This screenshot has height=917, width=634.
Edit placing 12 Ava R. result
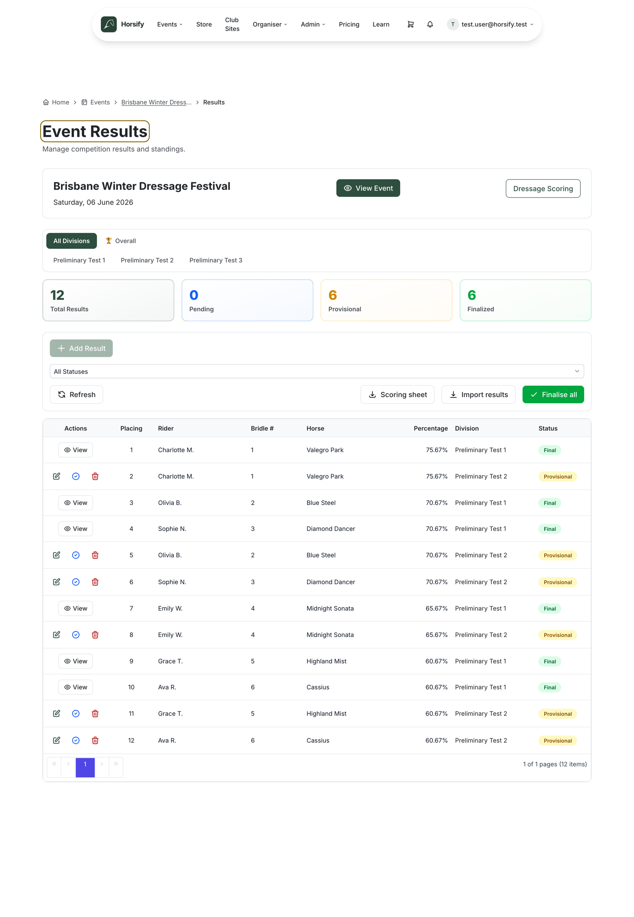[56, 740]
